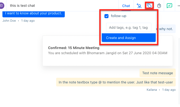Open the snooze timer icon
Screen dimensions: 180x107
(x=159, y=6)
